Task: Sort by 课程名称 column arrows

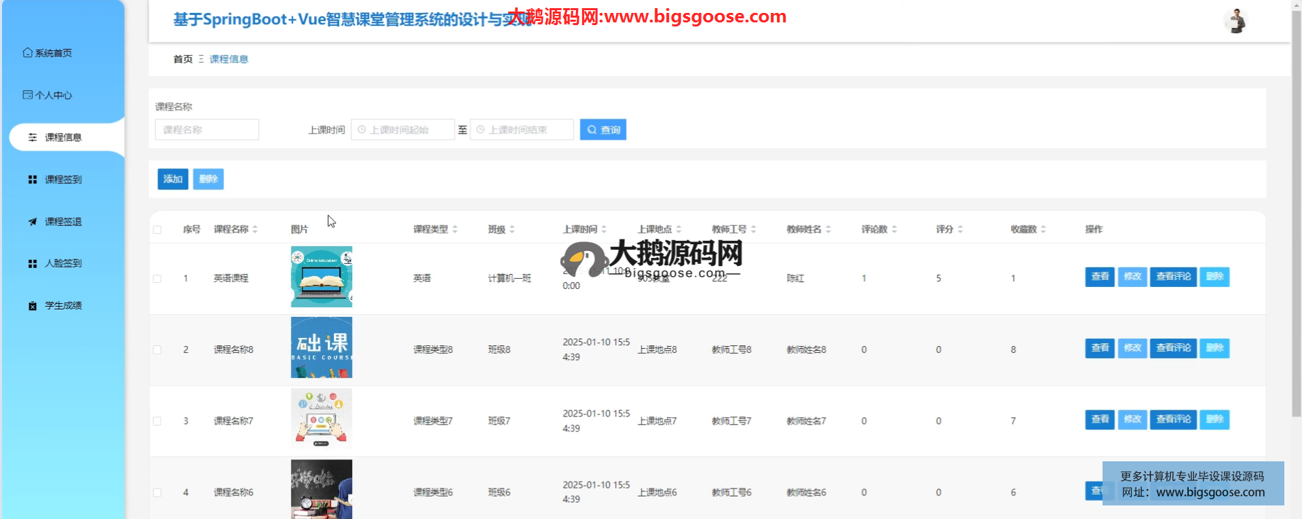Action: 255,230
